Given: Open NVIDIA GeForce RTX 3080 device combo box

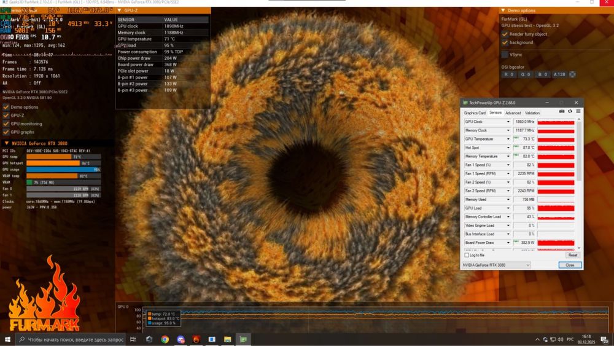Looking at the screenshot, I should coord(496,265).
